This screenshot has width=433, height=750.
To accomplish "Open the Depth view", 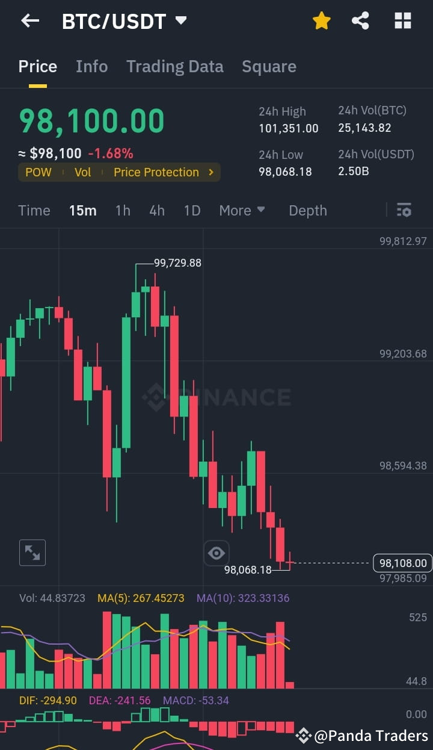I will [x=307, y=210].
